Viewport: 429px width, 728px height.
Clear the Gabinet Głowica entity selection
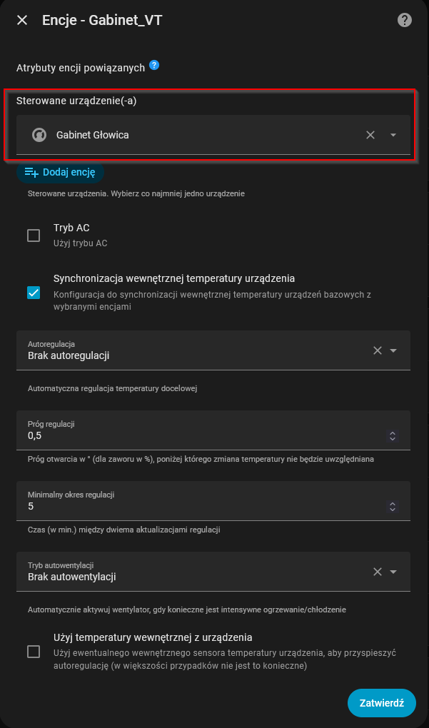[370, 135]
